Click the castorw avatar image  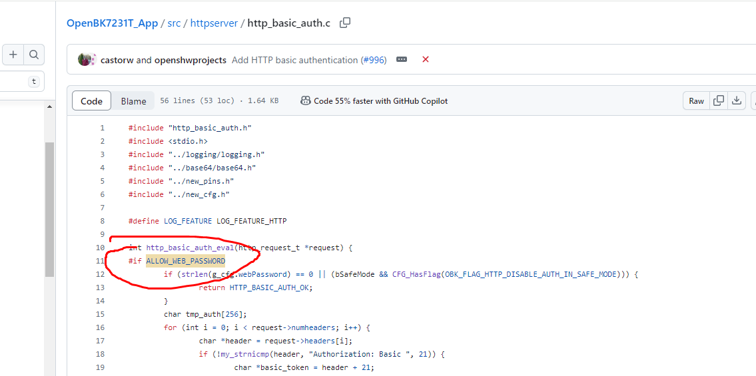click(x=85, y=60)
